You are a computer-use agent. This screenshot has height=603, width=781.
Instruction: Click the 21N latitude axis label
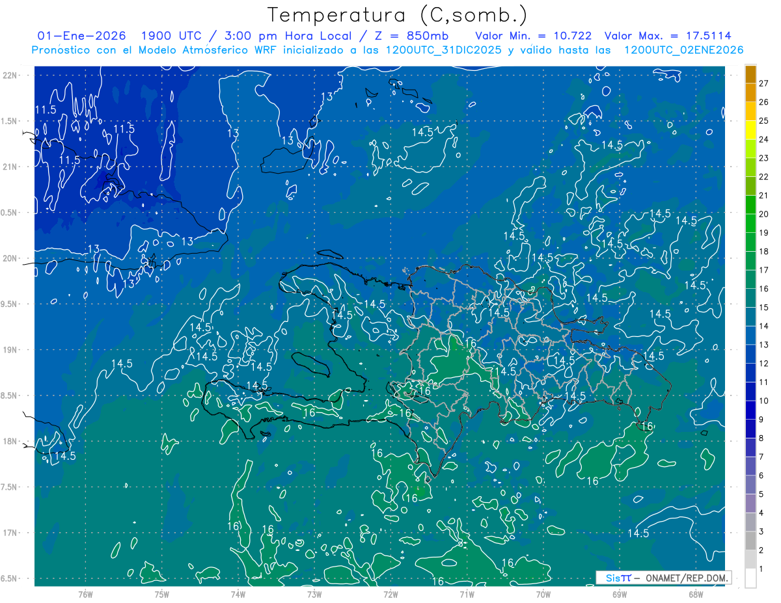[x=10, y=167]
